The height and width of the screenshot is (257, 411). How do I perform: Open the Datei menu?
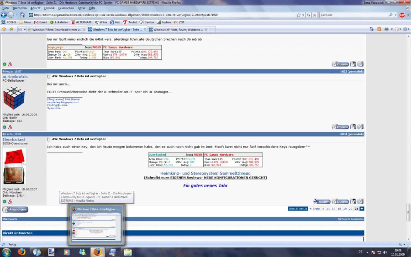(5, 8)
